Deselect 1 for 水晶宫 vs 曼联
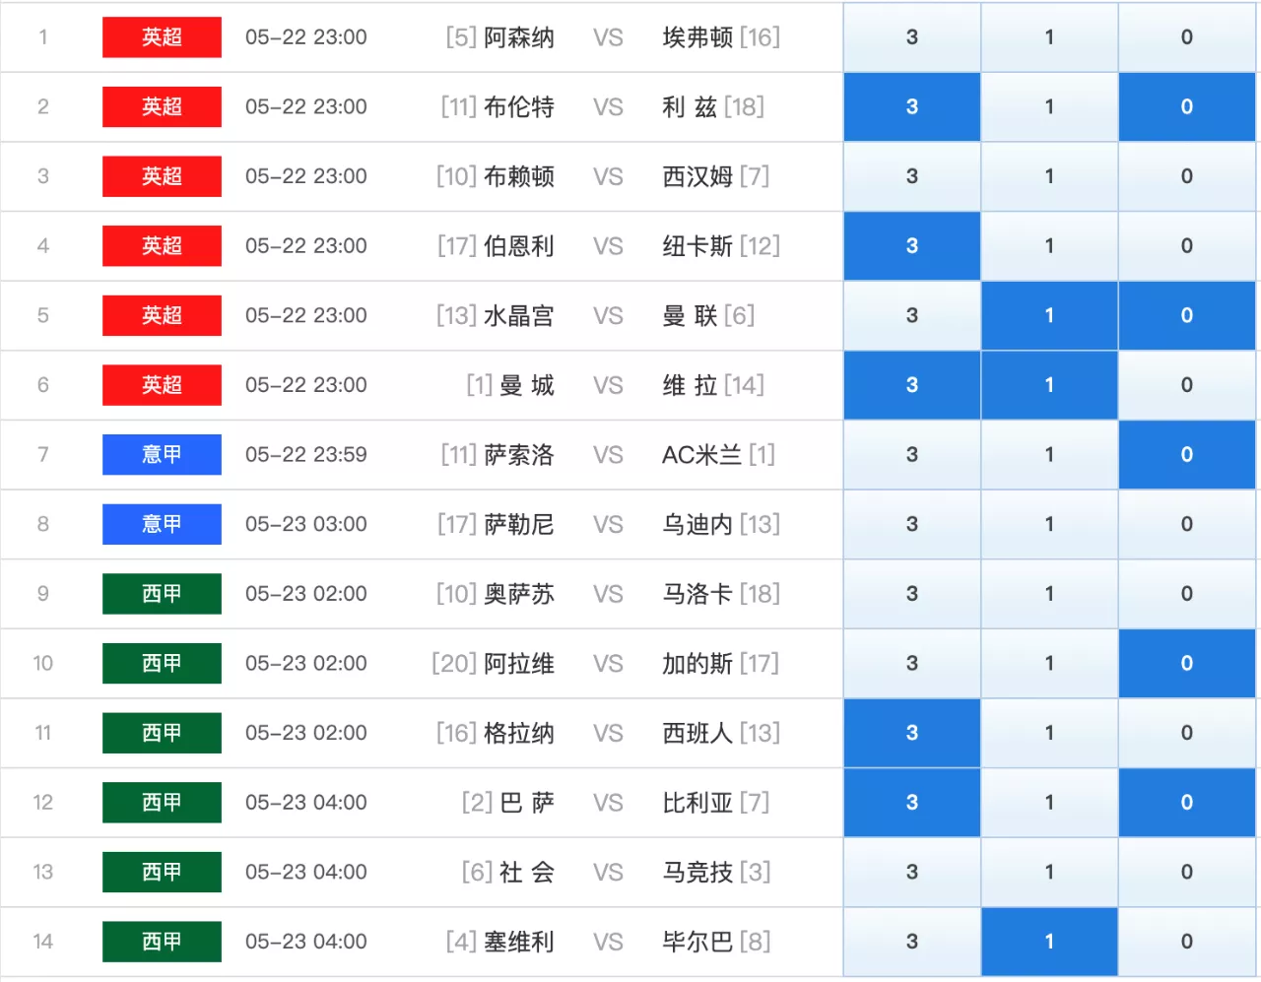Screen dimensions: 1261x982 [1049, 315]
